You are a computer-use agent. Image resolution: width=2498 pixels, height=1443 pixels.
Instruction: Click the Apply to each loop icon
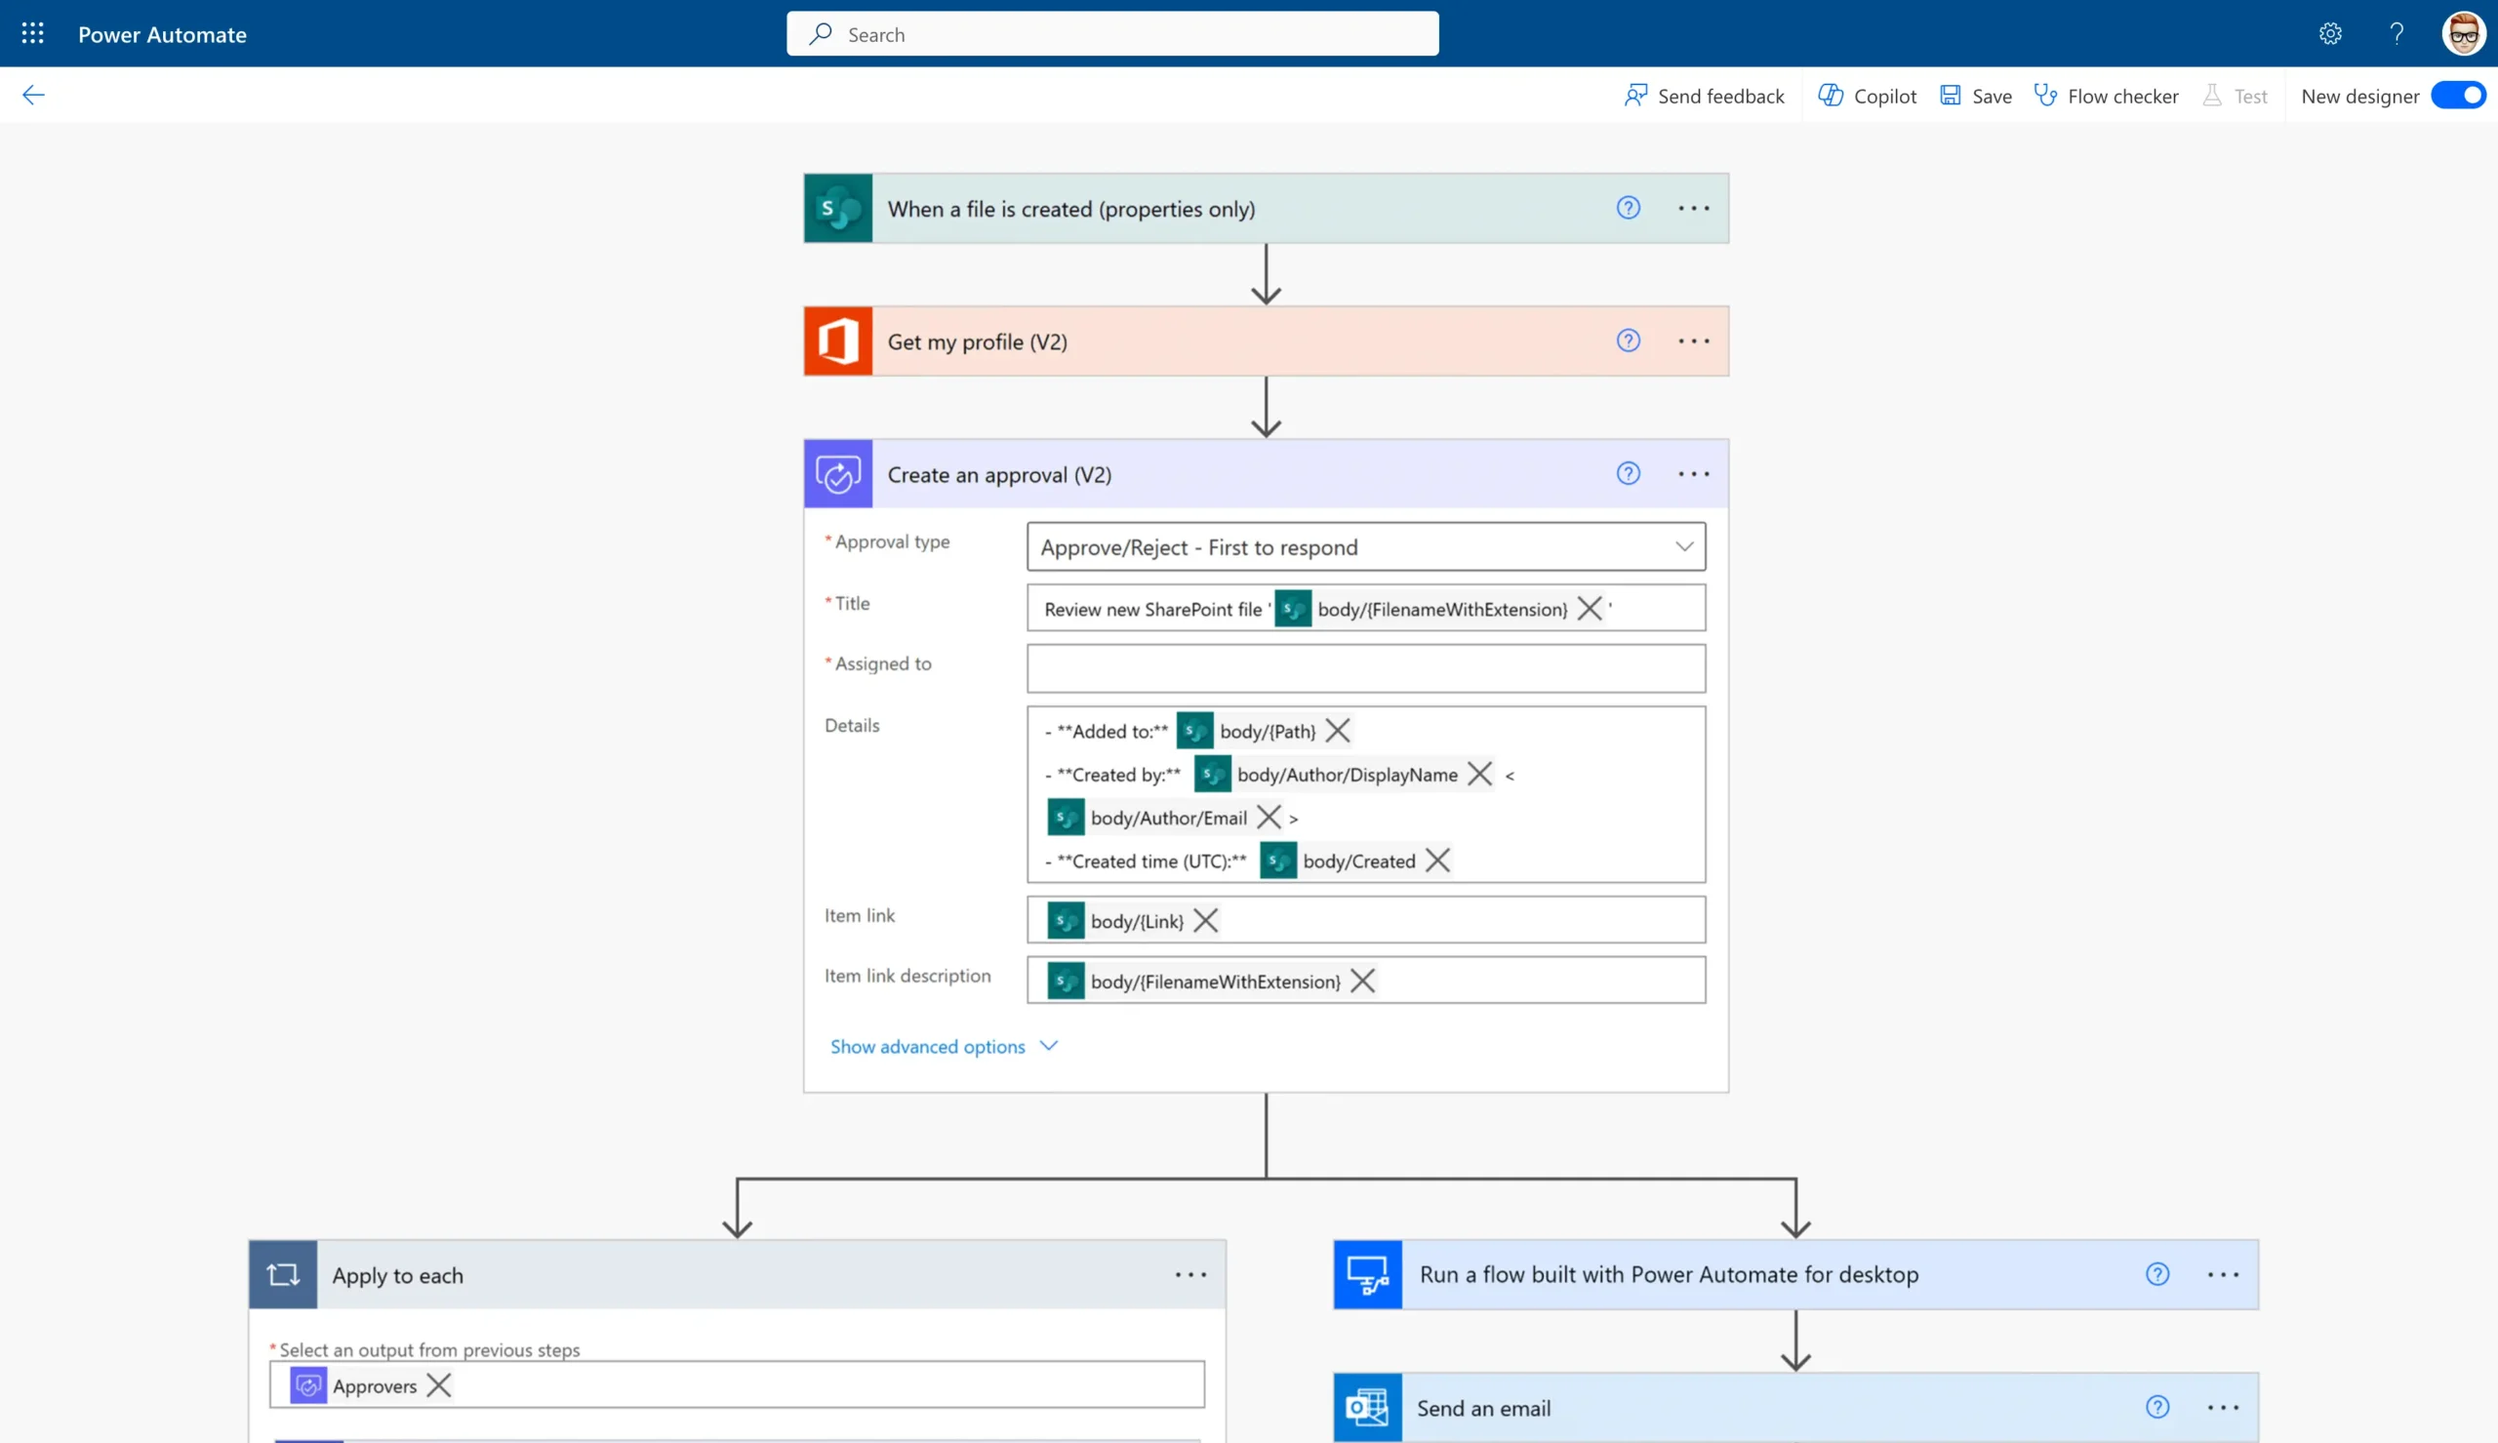282,1274
